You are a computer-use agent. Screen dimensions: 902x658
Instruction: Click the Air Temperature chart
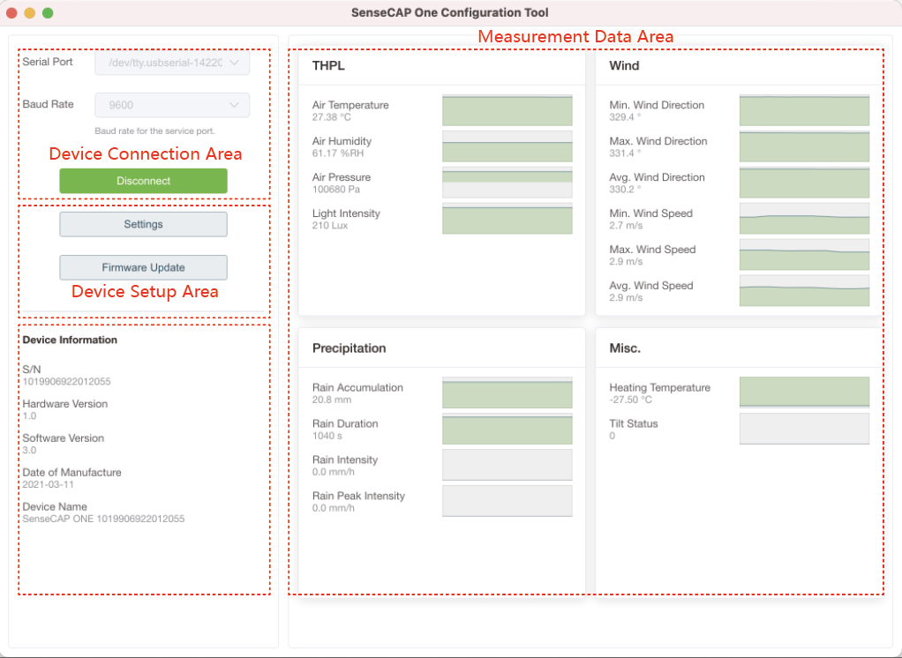point(507,110)
